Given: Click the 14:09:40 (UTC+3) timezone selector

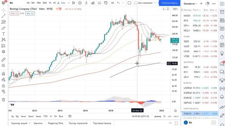Looking at the screenshot, I should [x=140, y=116].
